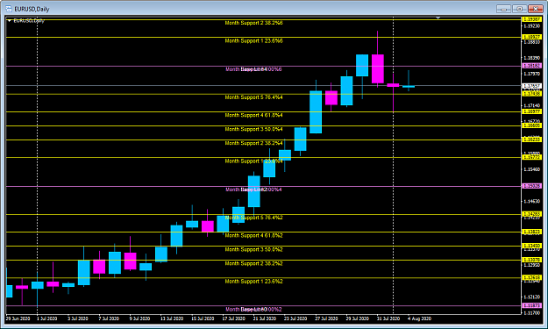Viewport: 548px width, 329px height.
Task: Click the 1 Jul 2020 date label
Action: (46, 318)
